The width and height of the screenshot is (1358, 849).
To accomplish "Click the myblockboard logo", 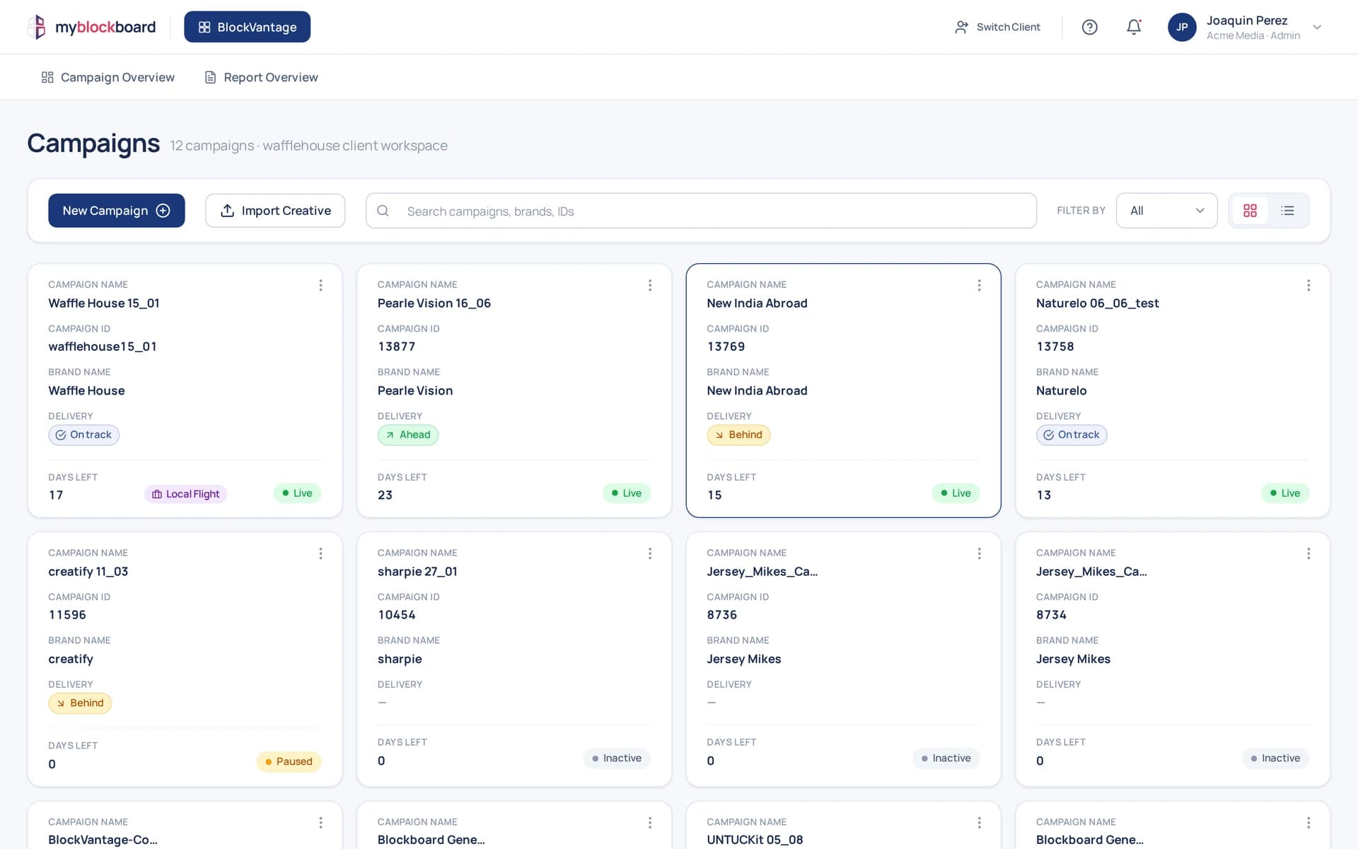I will coord(91,27).
